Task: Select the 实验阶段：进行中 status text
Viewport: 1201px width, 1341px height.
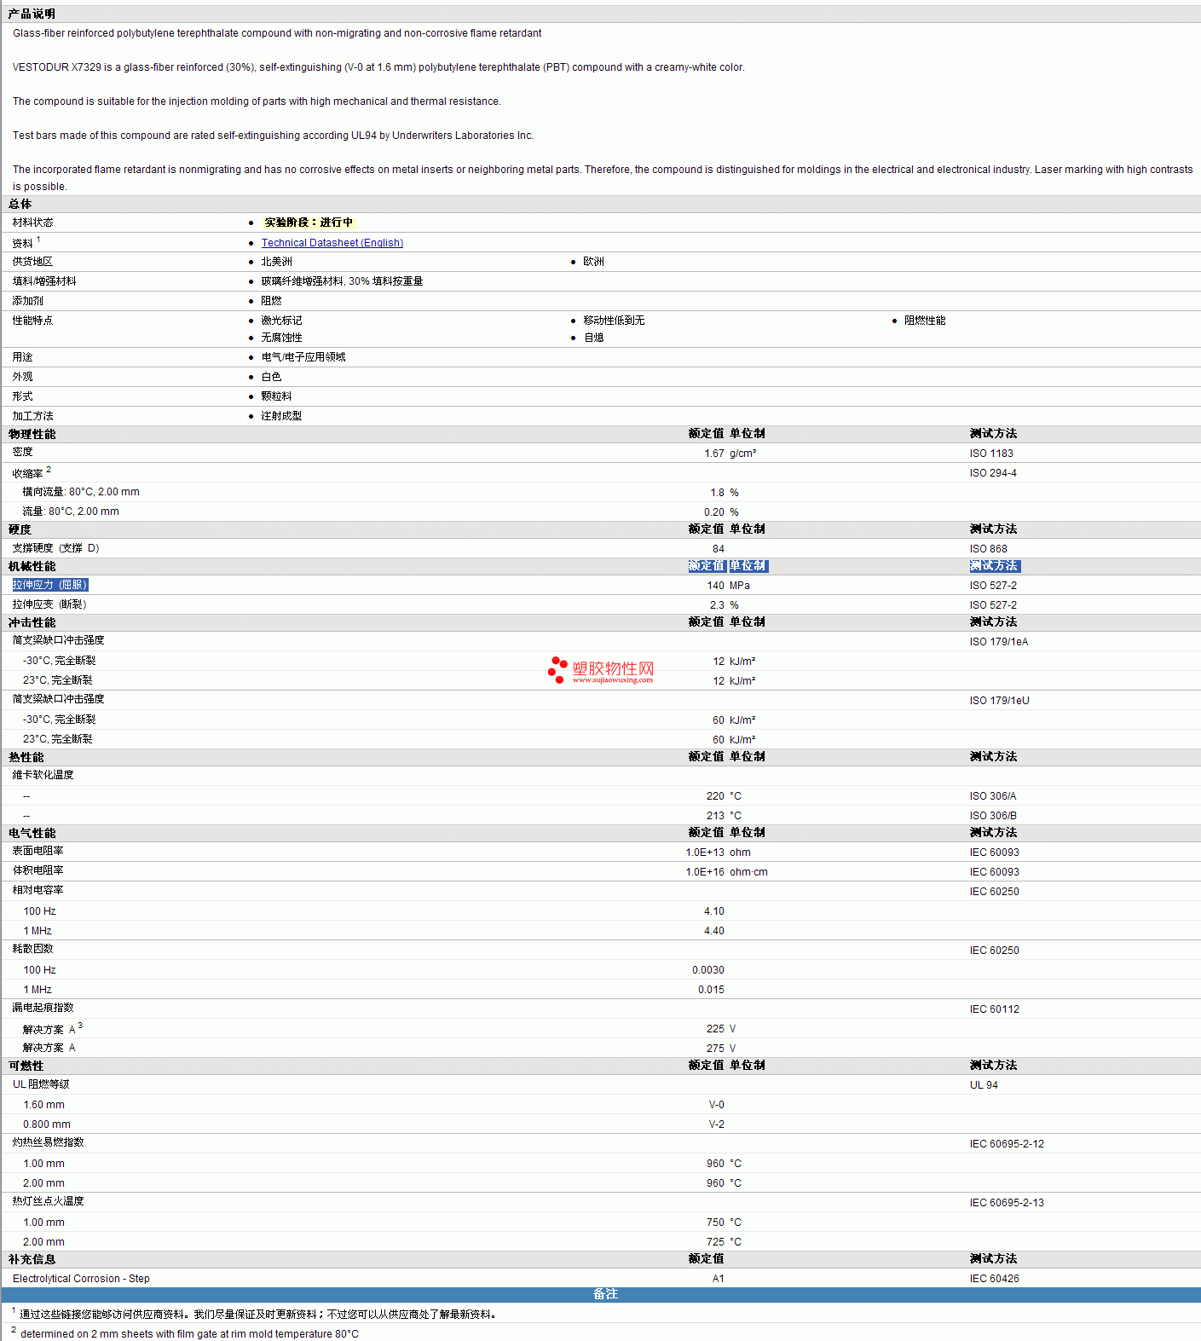Action: (x=308, y=223)
